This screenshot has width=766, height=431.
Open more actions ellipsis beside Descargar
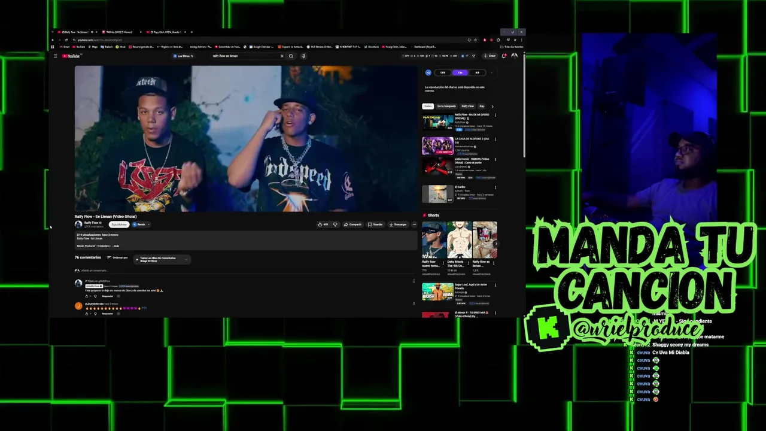coord(414,224)
